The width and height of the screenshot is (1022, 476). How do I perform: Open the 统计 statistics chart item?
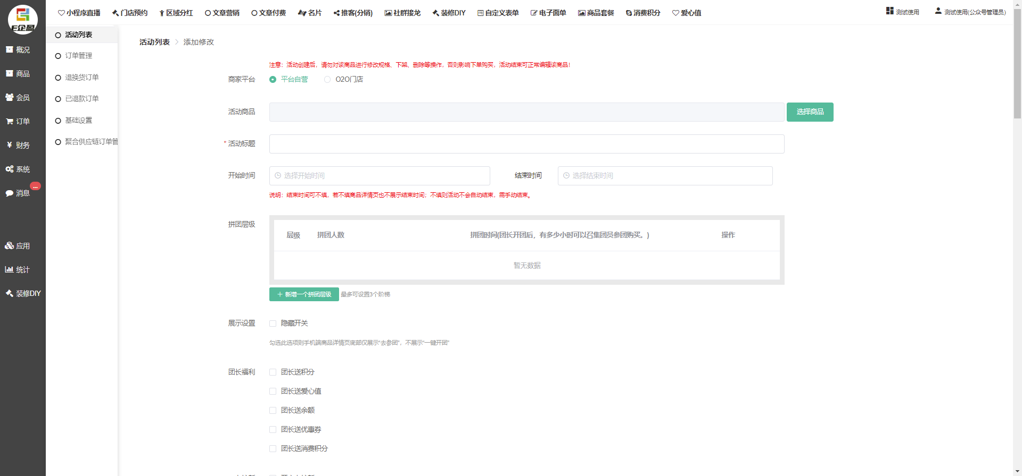(18, 270)
